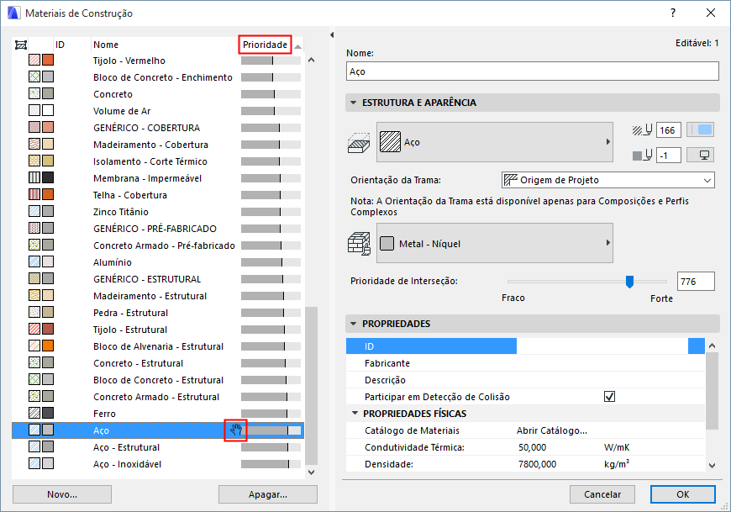Click the fill icon of GENÉRICO - PRÉ-FABRICADO
Image resolution: width=731 pixels, height=512 pixels.
click(34, 228)
